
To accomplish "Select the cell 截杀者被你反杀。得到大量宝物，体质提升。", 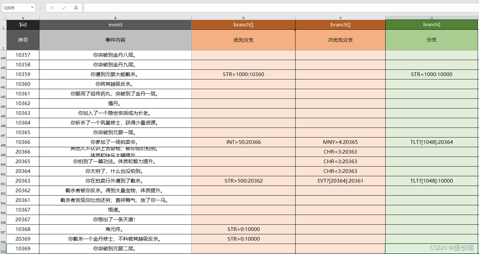I will [115, 191].
